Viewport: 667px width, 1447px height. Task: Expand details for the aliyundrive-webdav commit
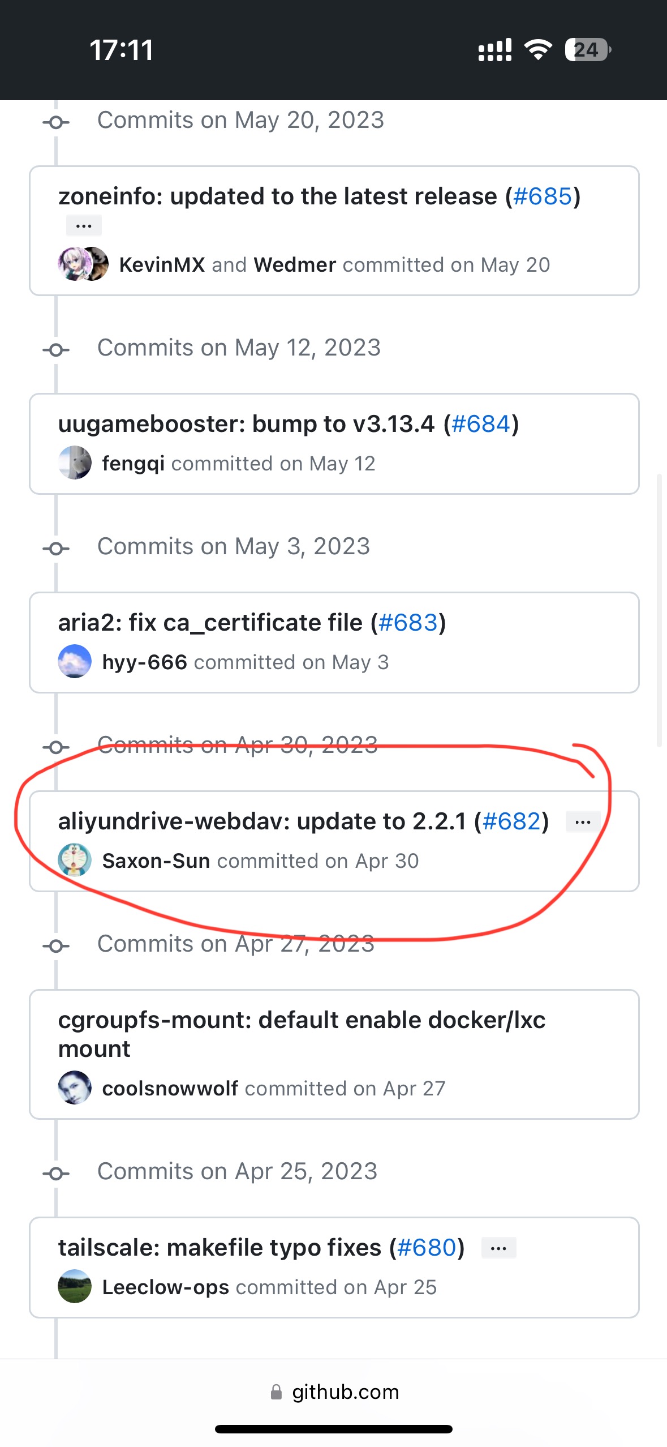pos(582,821)
